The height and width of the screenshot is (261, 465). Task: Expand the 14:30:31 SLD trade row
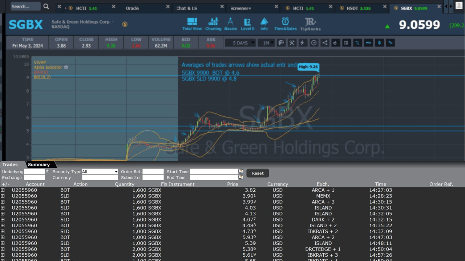pyautogui.click(x=3, y=208)
